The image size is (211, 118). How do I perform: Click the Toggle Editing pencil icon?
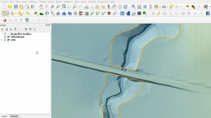tap(159, 13)
